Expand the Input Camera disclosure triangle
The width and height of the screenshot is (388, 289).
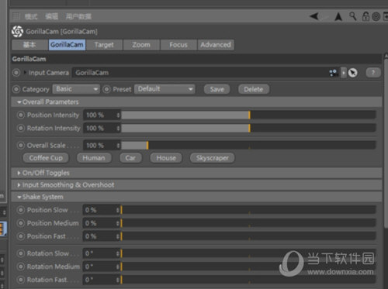click(x=25, y=73)
